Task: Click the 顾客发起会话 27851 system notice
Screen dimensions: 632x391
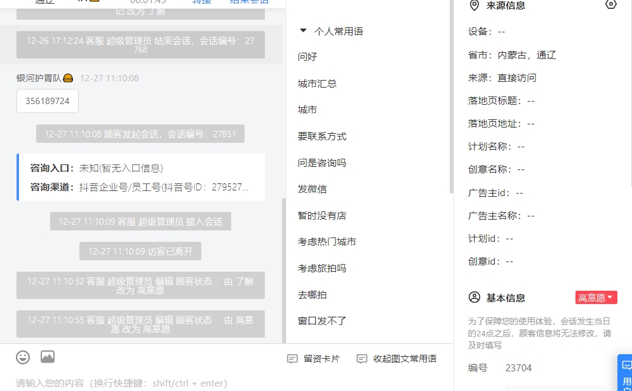Action: pyautogui.click(x=140, y=134)
